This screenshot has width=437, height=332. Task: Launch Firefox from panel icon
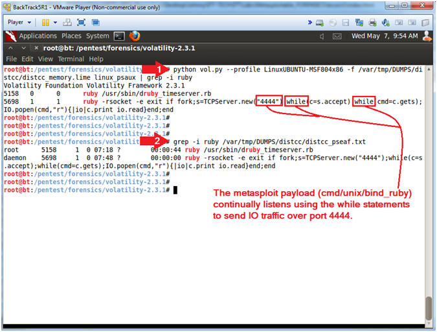pyautogui.click(x=135, y=36)
